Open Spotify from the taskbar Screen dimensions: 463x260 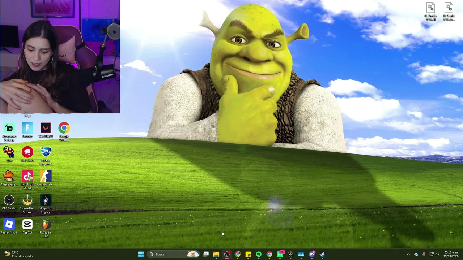point(259,254)
